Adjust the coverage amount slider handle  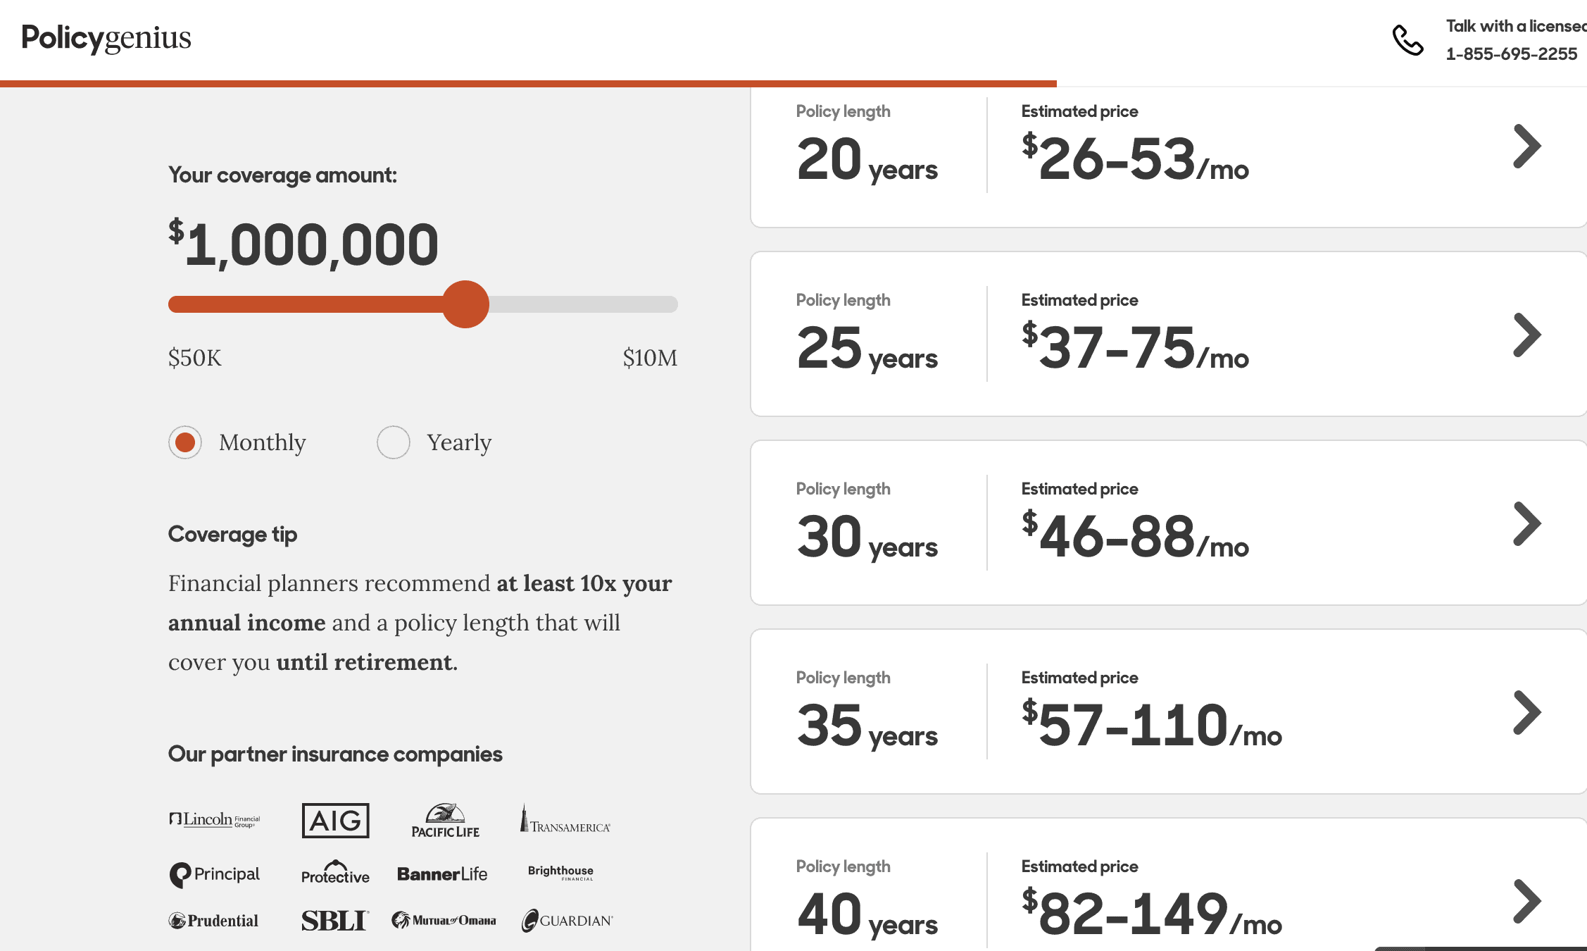click(466, 304)
